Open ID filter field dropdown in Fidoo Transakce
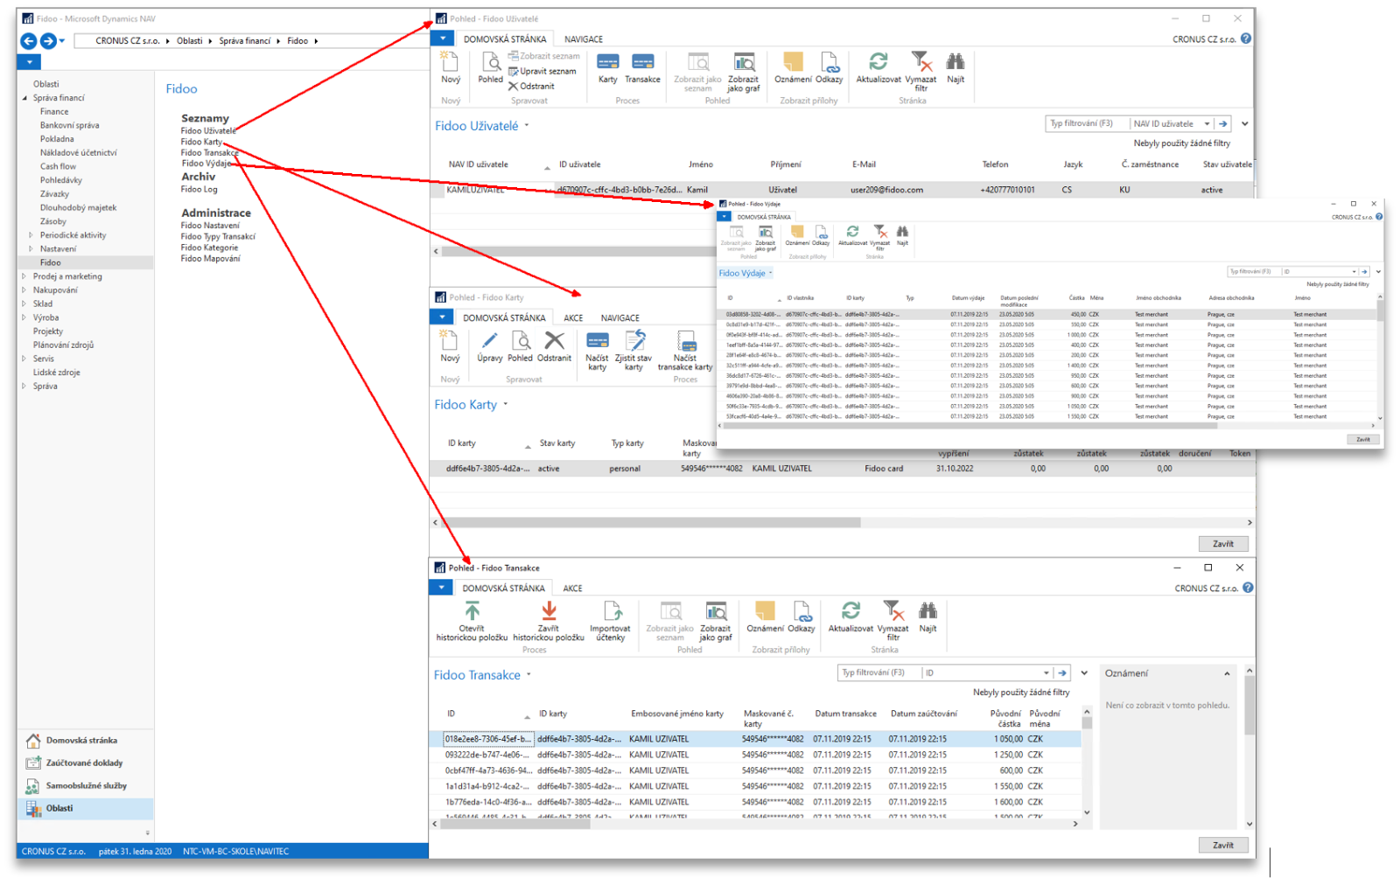 (x=1046, y=673)
